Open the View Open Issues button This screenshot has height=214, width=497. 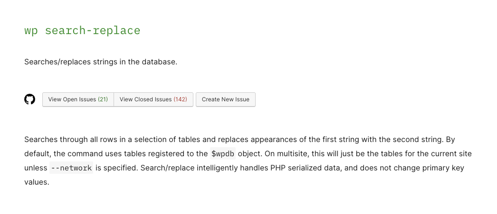pyautogui.click(x=78, y=99)
